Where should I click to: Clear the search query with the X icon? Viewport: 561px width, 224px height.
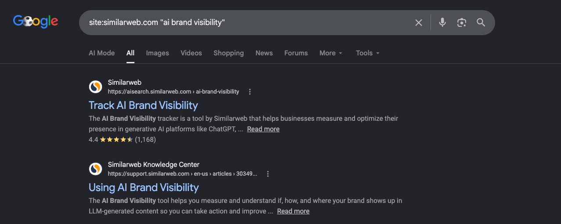(419, 22)
